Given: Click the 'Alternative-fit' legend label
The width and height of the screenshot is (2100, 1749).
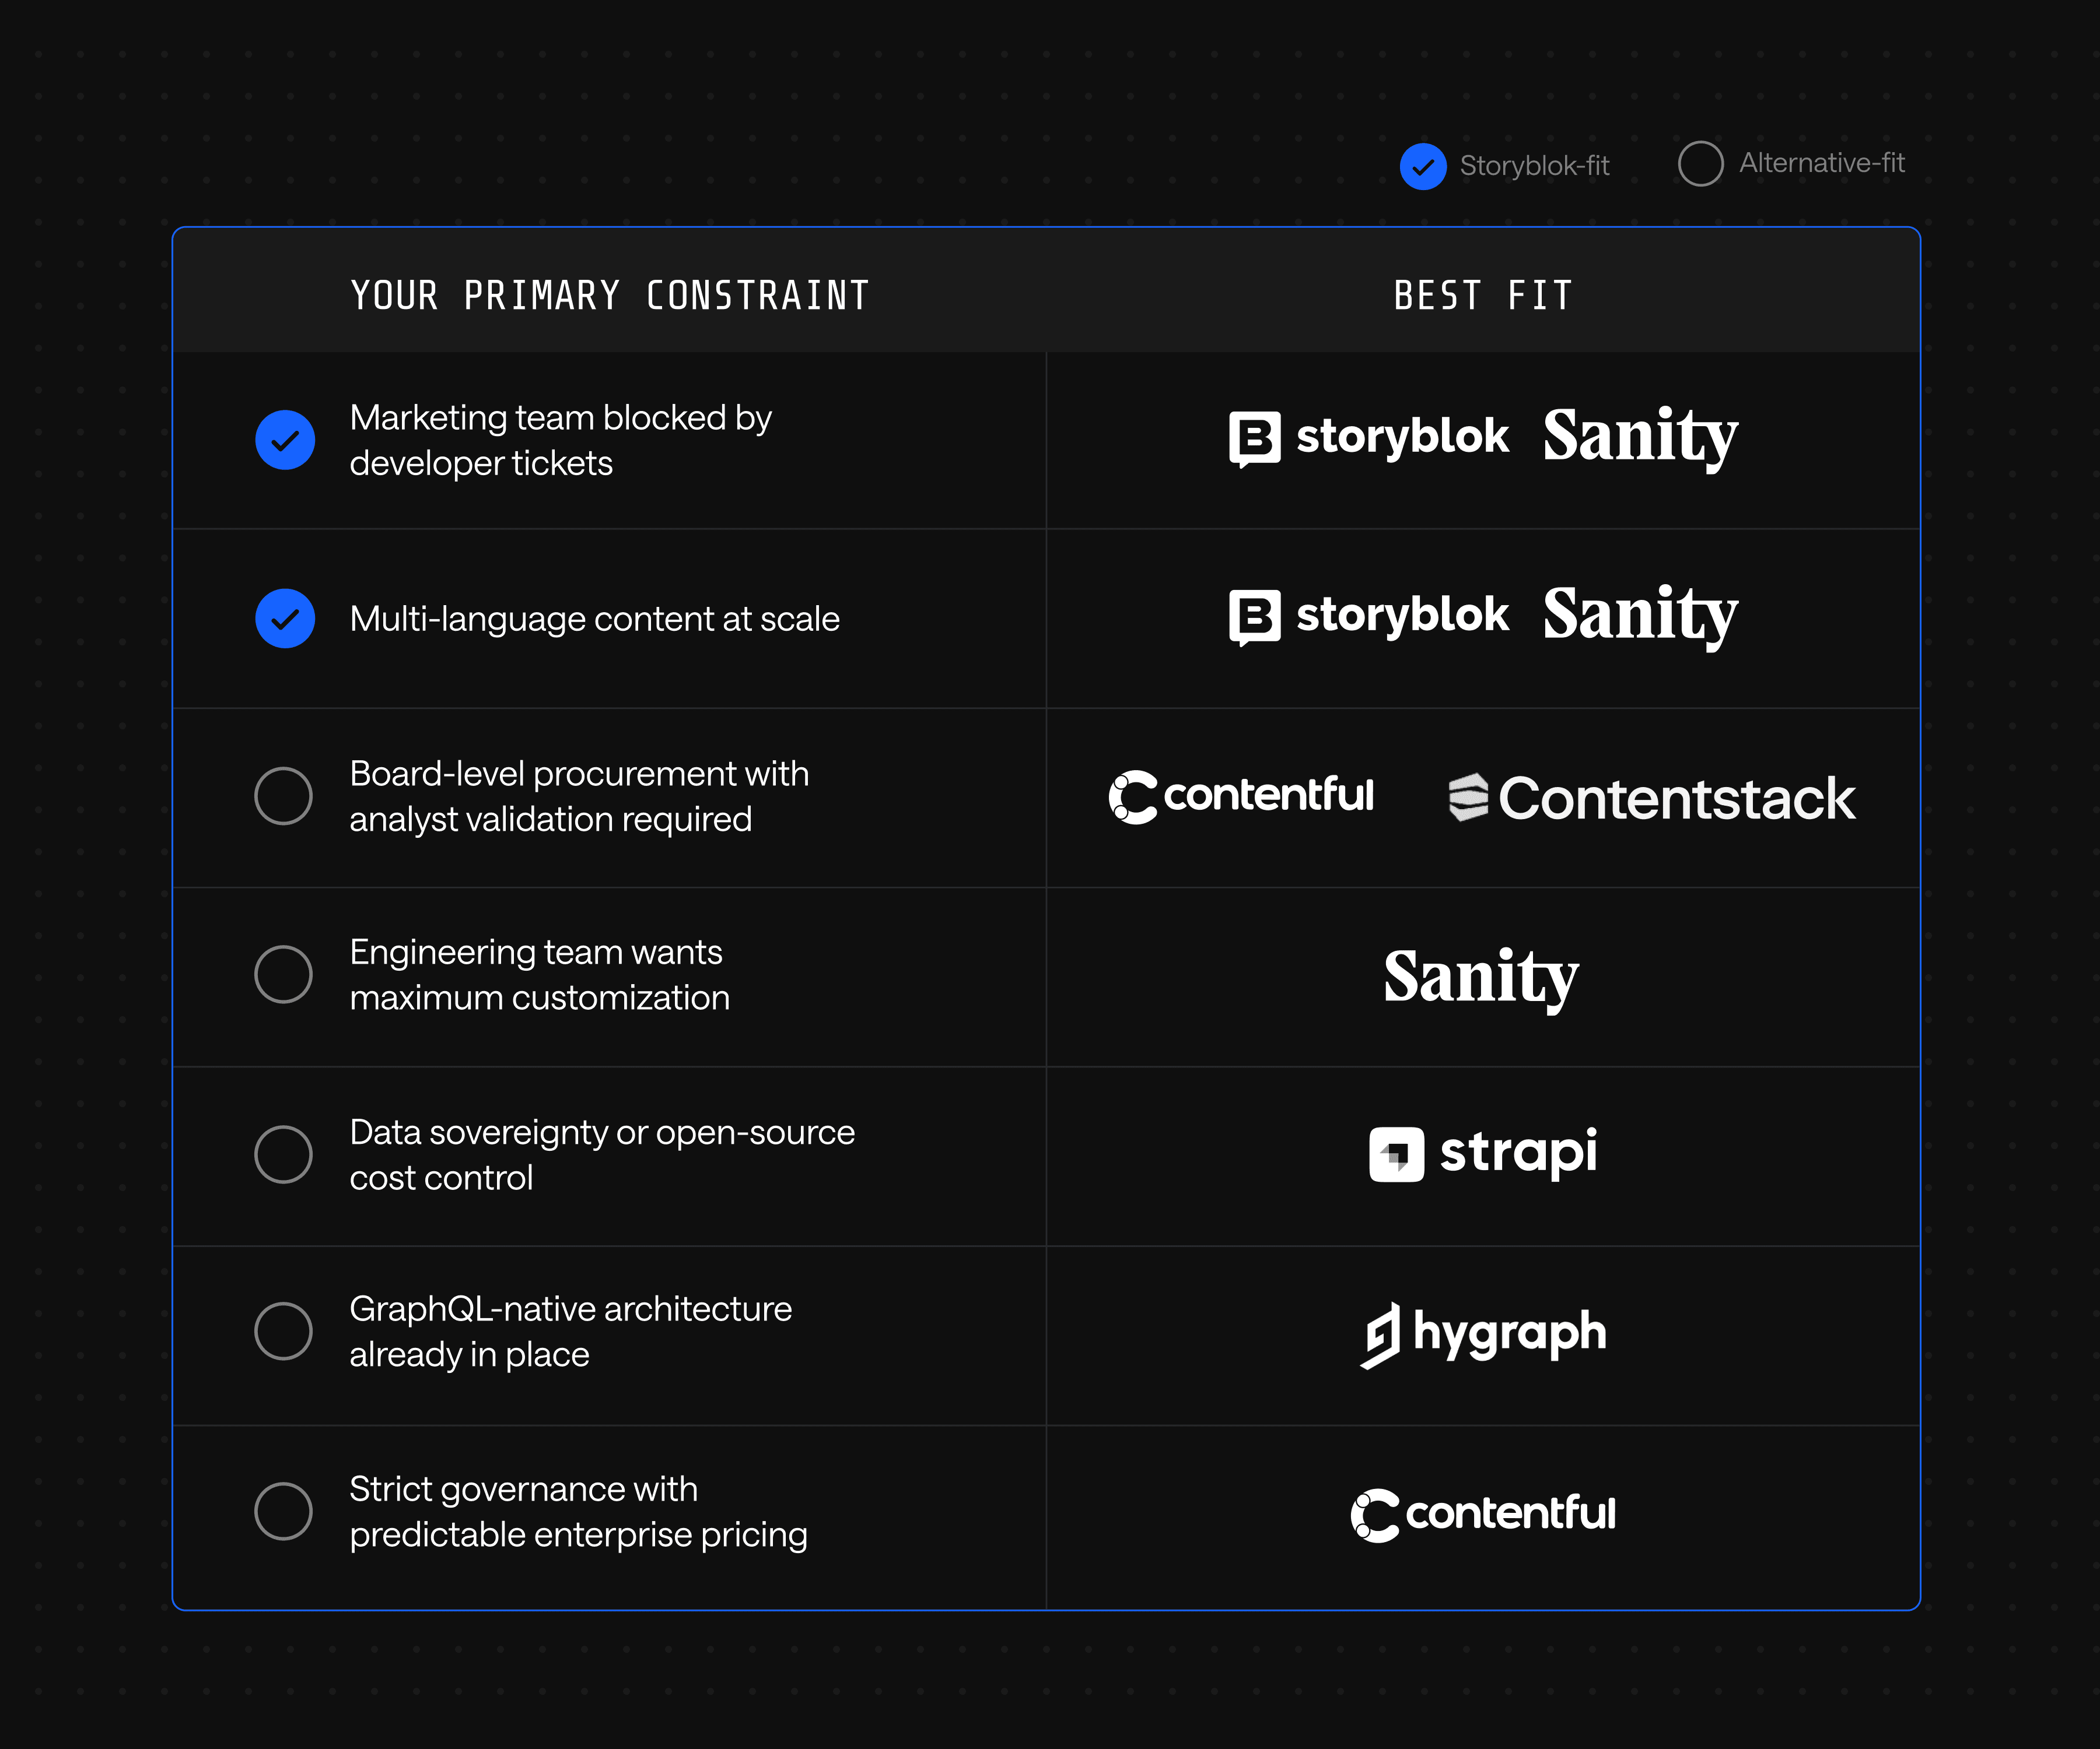Looking at the screenshot, I should click(x=1822, y=163).
